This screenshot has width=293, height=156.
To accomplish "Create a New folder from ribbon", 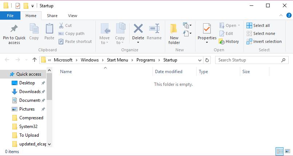I will 174,33.
